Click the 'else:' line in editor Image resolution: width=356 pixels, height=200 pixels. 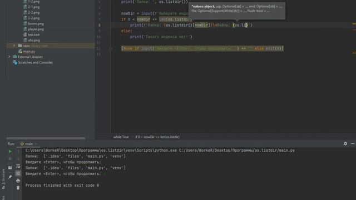click(x=126, y=31)
